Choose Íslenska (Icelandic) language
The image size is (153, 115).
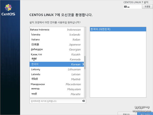pos(55,34)
